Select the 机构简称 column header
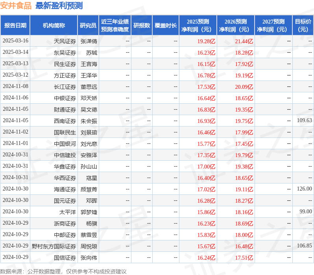The height and width of the screenshot is (275, 314). point(54,25)
